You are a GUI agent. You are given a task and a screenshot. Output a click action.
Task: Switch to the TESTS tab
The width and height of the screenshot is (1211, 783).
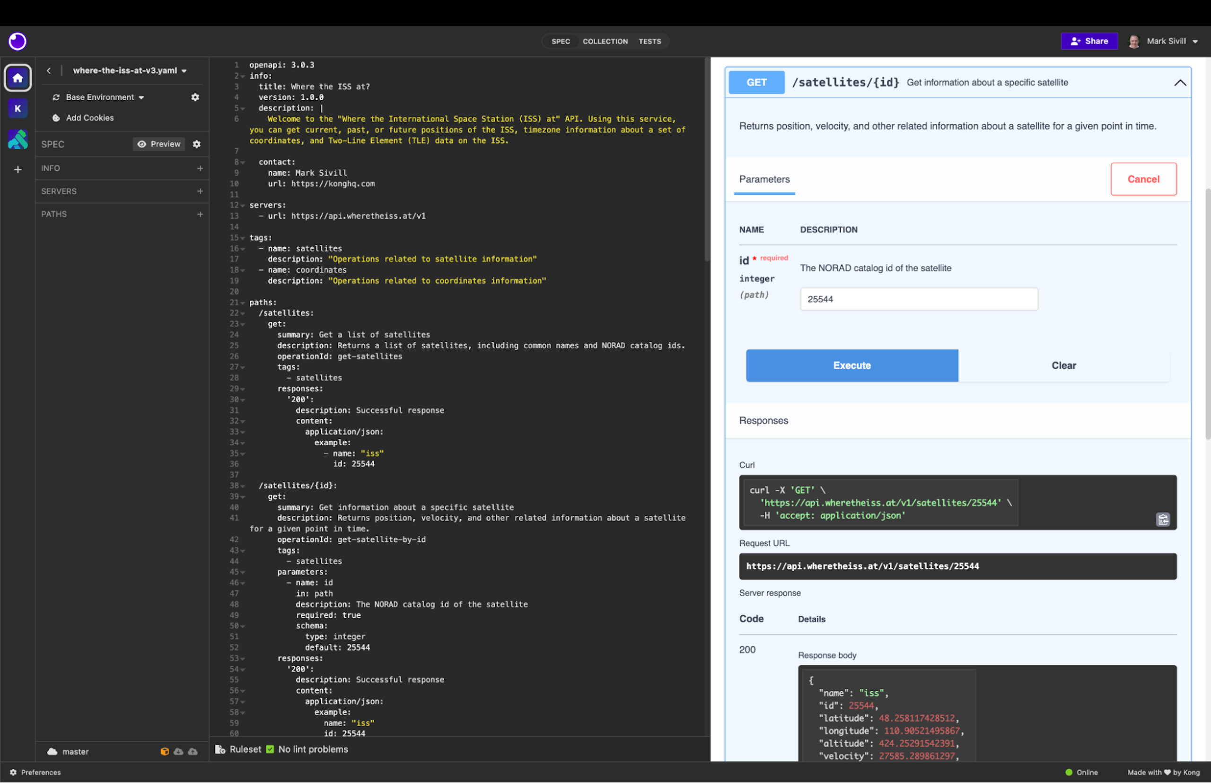(x=649, y=42)
